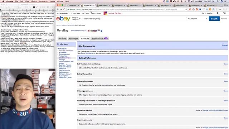Open Seller Dashboard in the sidebar
The height and width of the screenshot is (129, 229).
(x=65, y=67)
